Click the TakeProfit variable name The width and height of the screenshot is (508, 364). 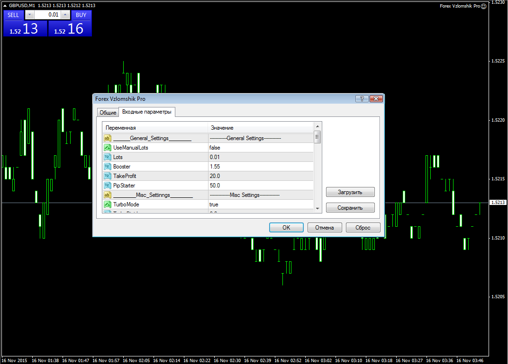[x=125, y=176]
